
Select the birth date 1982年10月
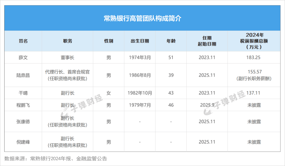[x=140, y=93]
